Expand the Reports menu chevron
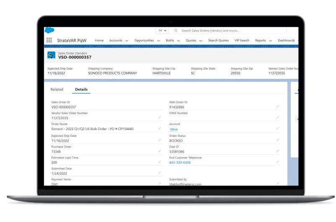336x222 pixels. pos(271,41)
